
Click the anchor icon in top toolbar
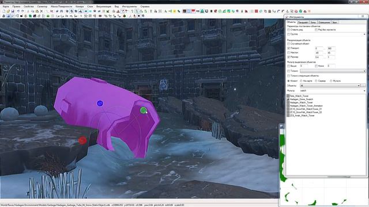[x=287, y=11]
